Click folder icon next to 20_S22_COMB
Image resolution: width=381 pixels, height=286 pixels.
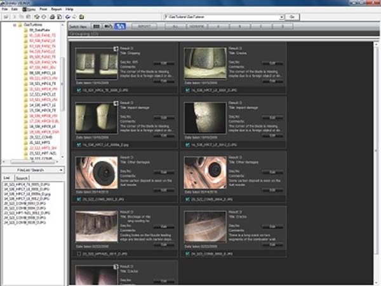[26, 136]
